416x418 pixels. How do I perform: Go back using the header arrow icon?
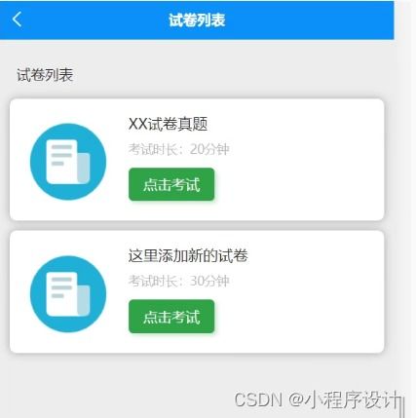click(x=17, y=19)
